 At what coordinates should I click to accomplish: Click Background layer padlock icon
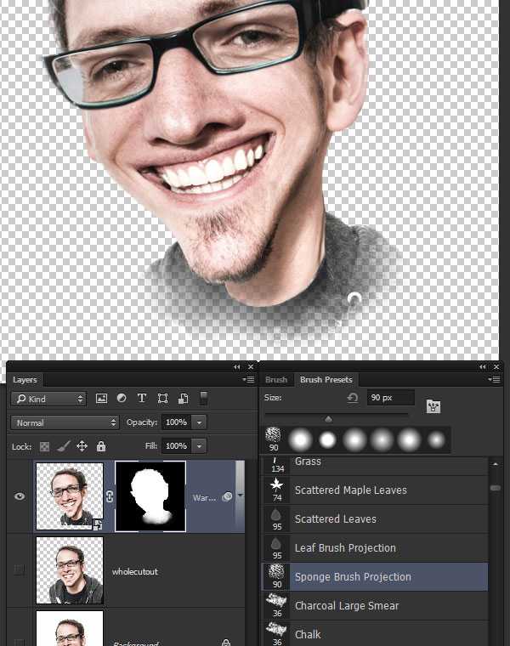tap(226, 643)
